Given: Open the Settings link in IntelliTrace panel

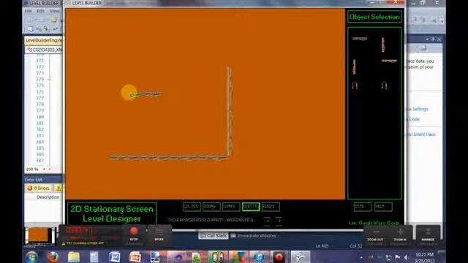Looking at the screenshot, I should click(418, 109).
